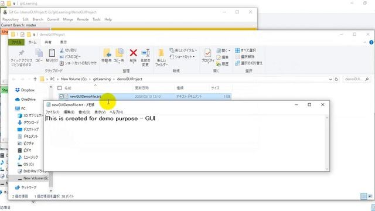The width and height of the screenshot is (375, 211).
Task: Switch to large icons view in status bar
Action: coord(370,196)
